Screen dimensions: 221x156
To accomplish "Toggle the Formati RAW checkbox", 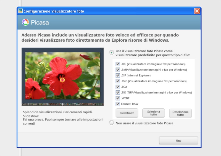I will point(118,104).
